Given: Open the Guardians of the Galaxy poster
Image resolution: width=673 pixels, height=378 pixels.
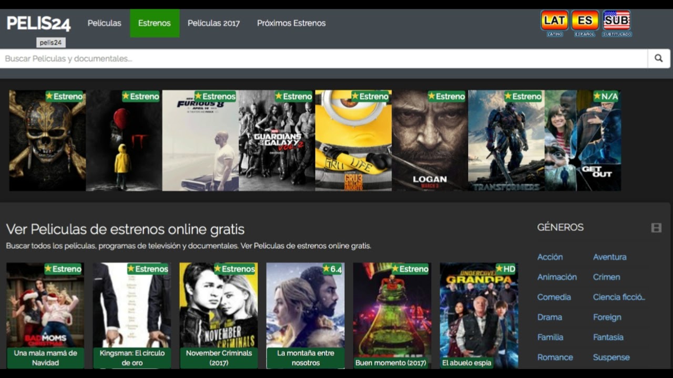Looking at the screenshot, I should tap(277, 140).
